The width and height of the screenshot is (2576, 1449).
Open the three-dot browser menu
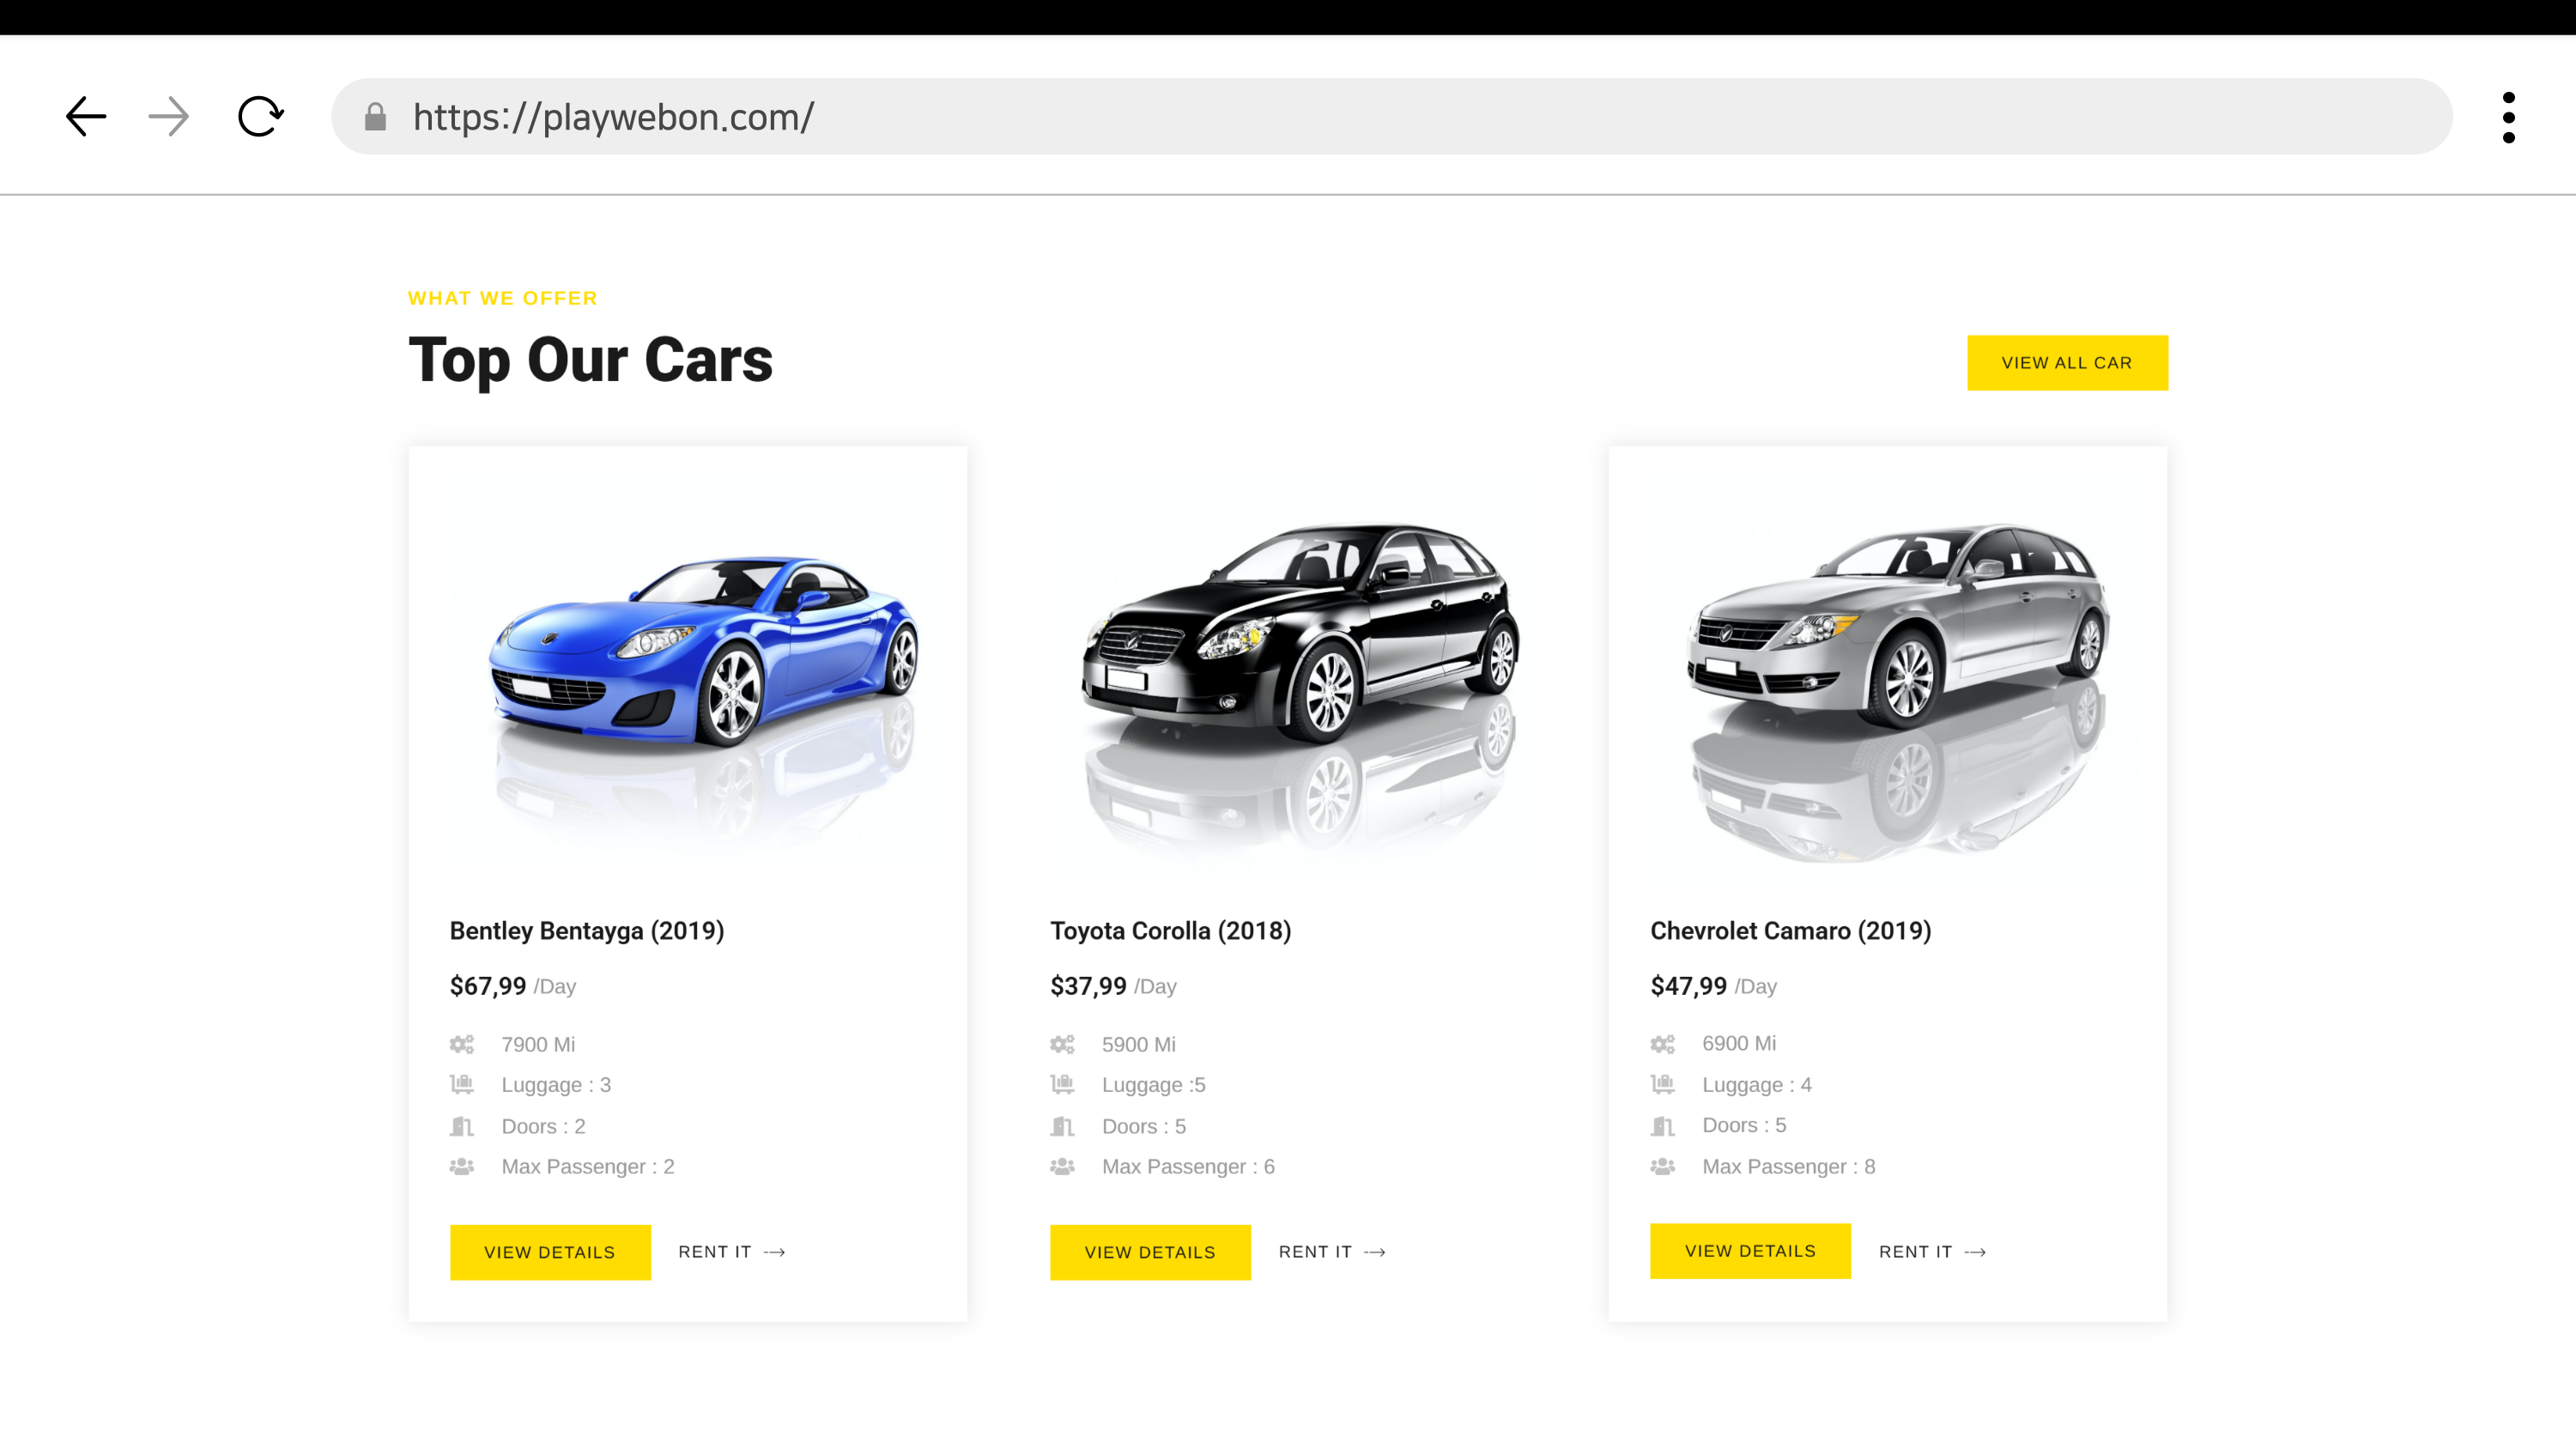click(x=2508, y=117)
